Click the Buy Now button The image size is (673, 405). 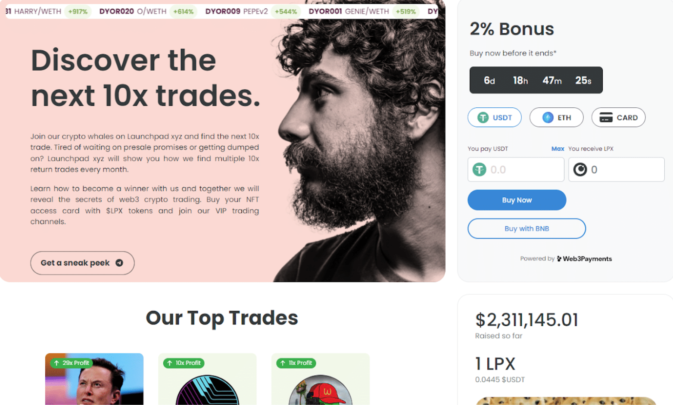(x=517, y=200)
